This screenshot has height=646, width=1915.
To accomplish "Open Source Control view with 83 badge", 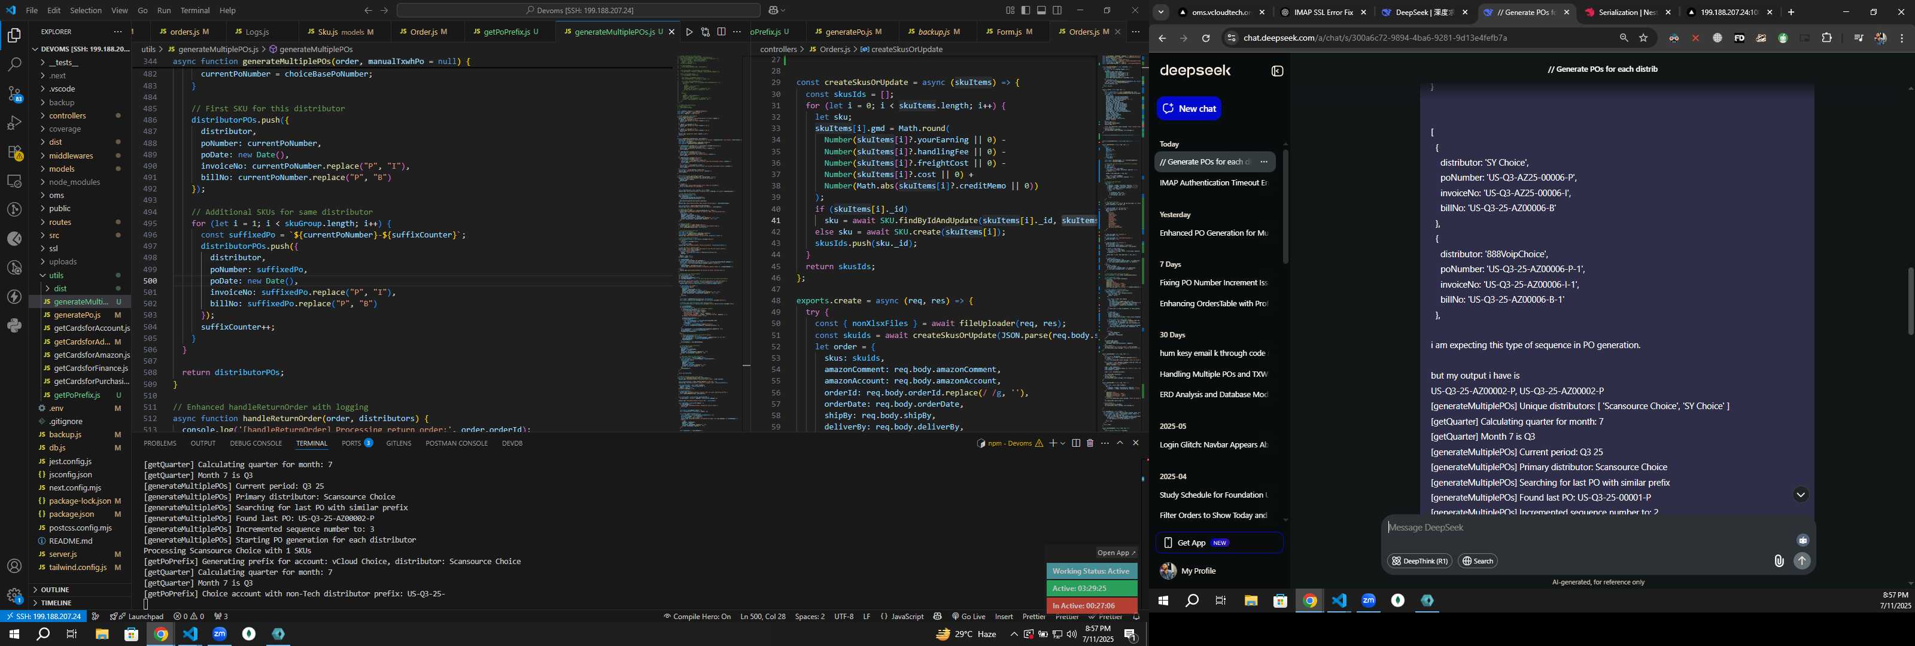I will point(14,94).
